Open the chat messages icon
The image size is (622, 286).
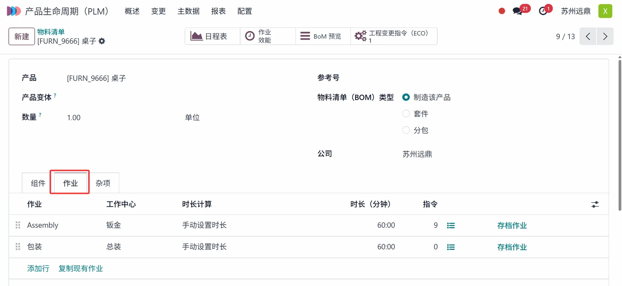pos(517,11)
